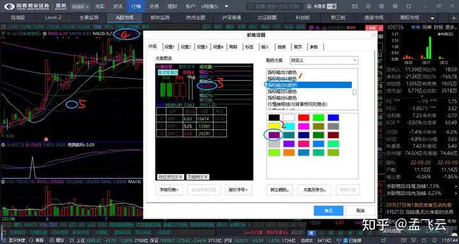Open the 报价字号 quote font size dropdown
The height and width of the screenshot is (244, 459).
pos(238,190)
